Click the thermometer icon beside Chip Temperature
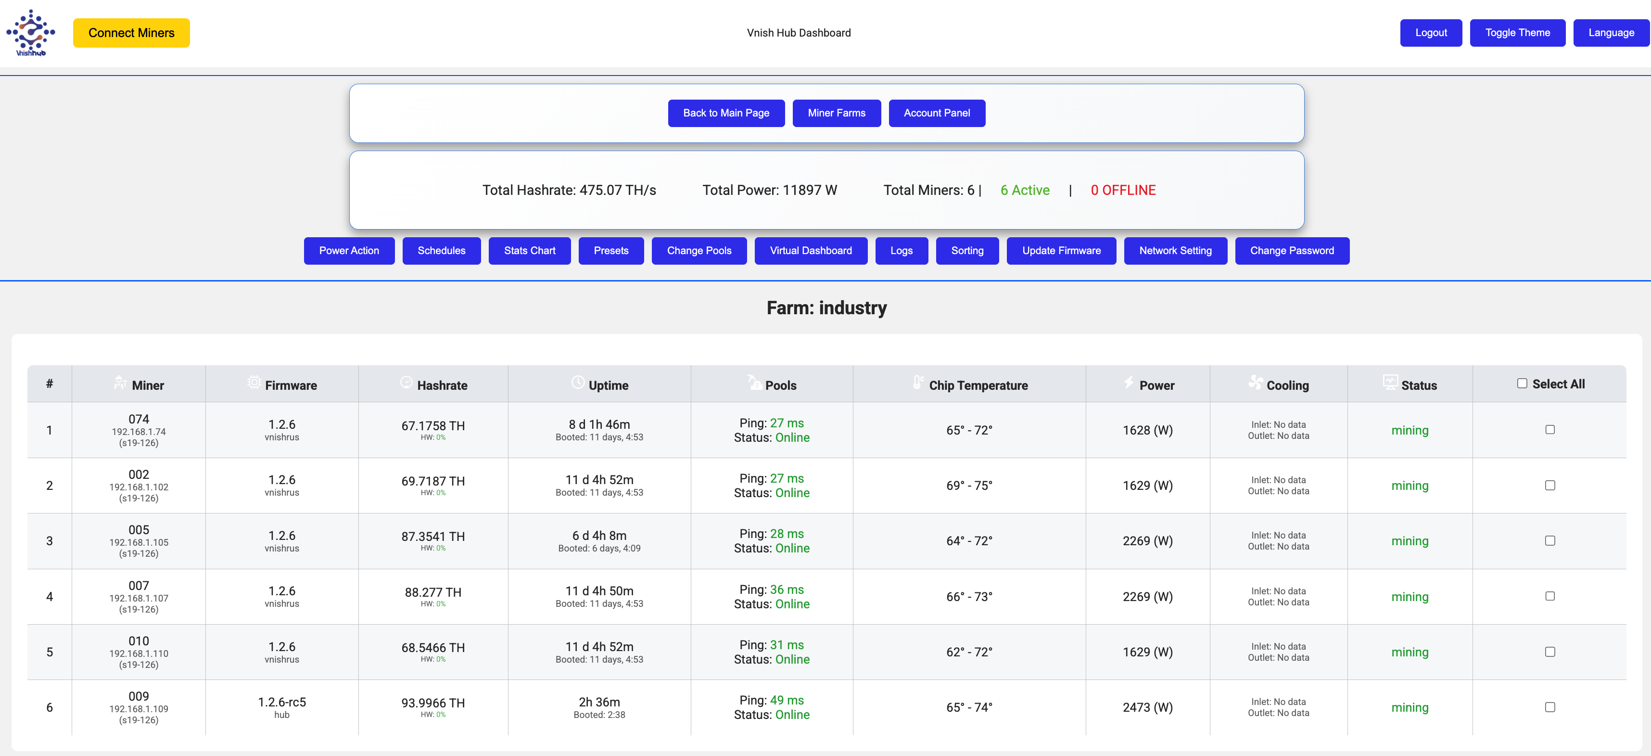Viewport: 1651px width, 756px height. [918, 383]
